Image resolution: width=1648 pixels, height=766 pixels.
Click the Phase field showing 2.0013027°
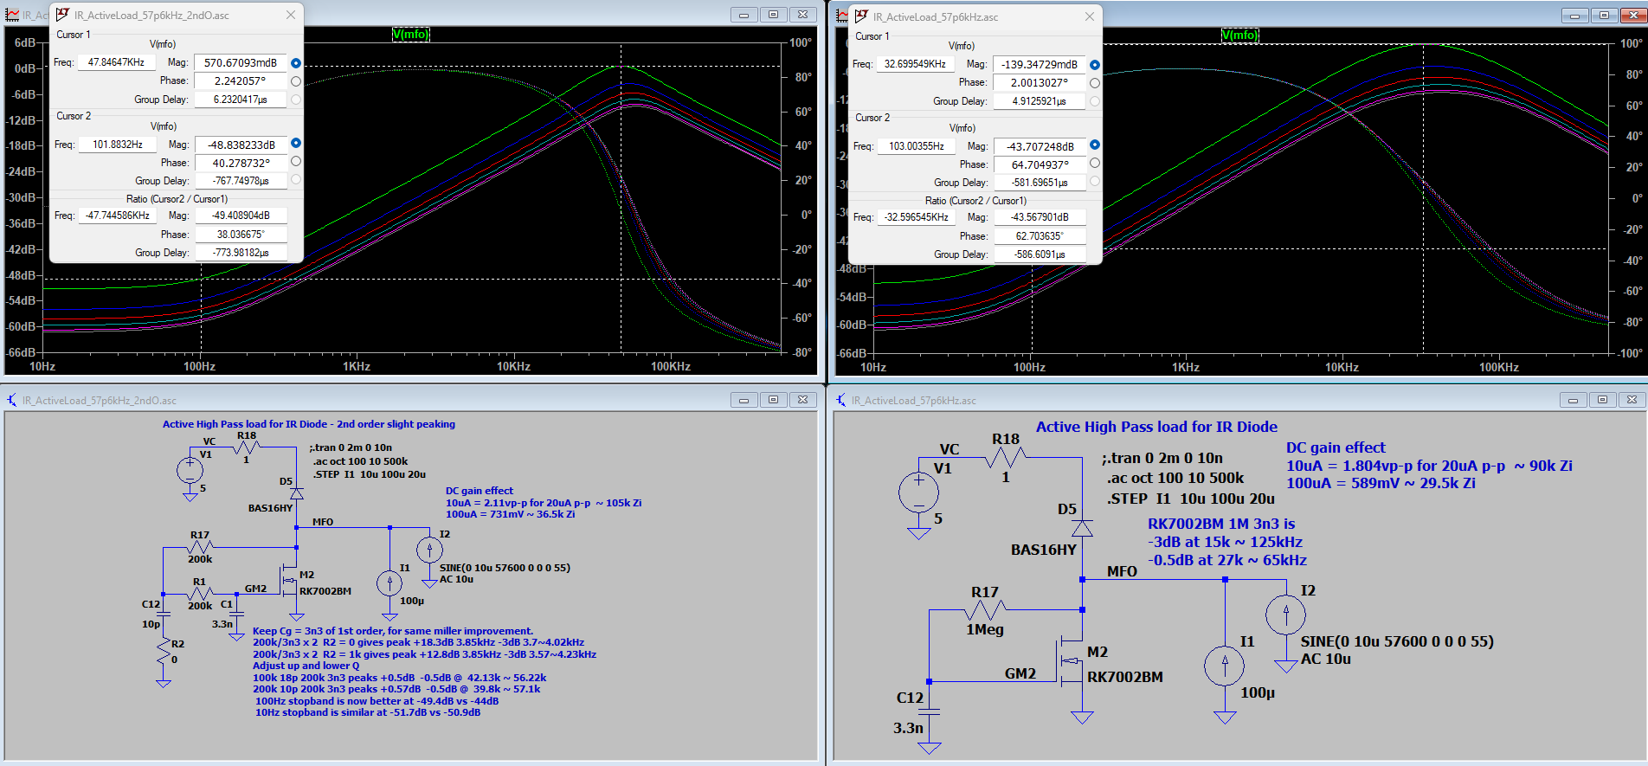click(x=1040, y=83)
